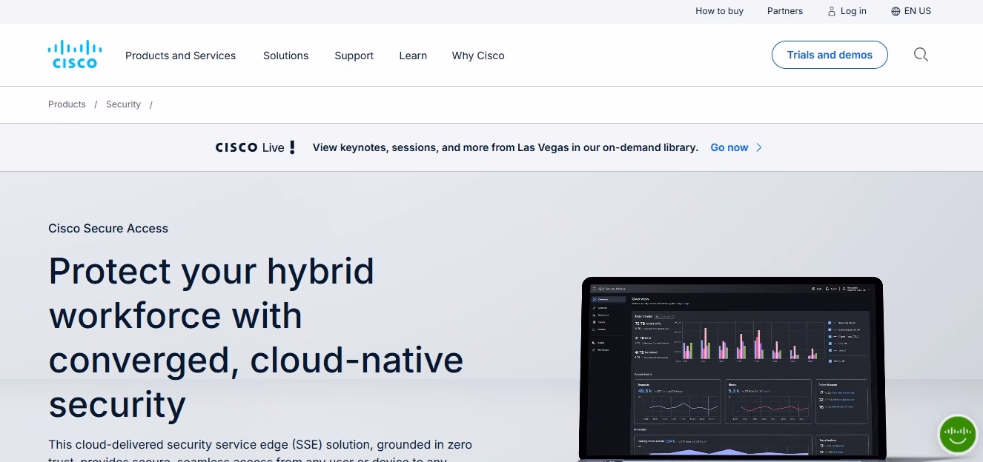Screen dimensions: 983x462
Task: Click the laptop dashboard image
Action: pyautogui.click(x=732, y=369)
